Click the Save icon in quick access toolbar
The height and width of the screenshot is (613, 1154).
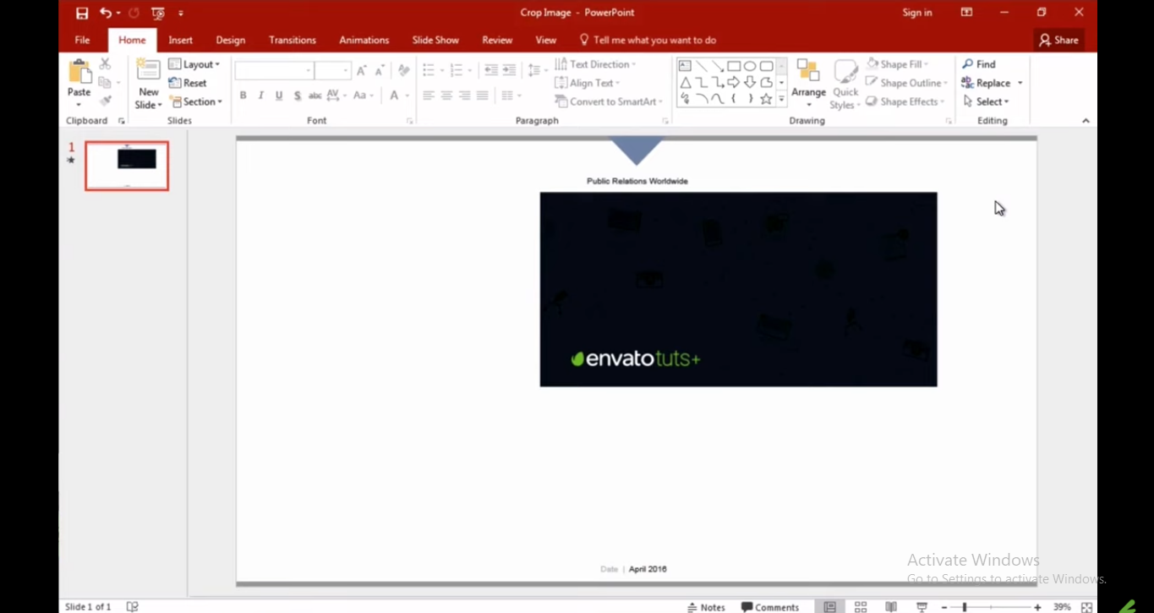coord(82,13)
